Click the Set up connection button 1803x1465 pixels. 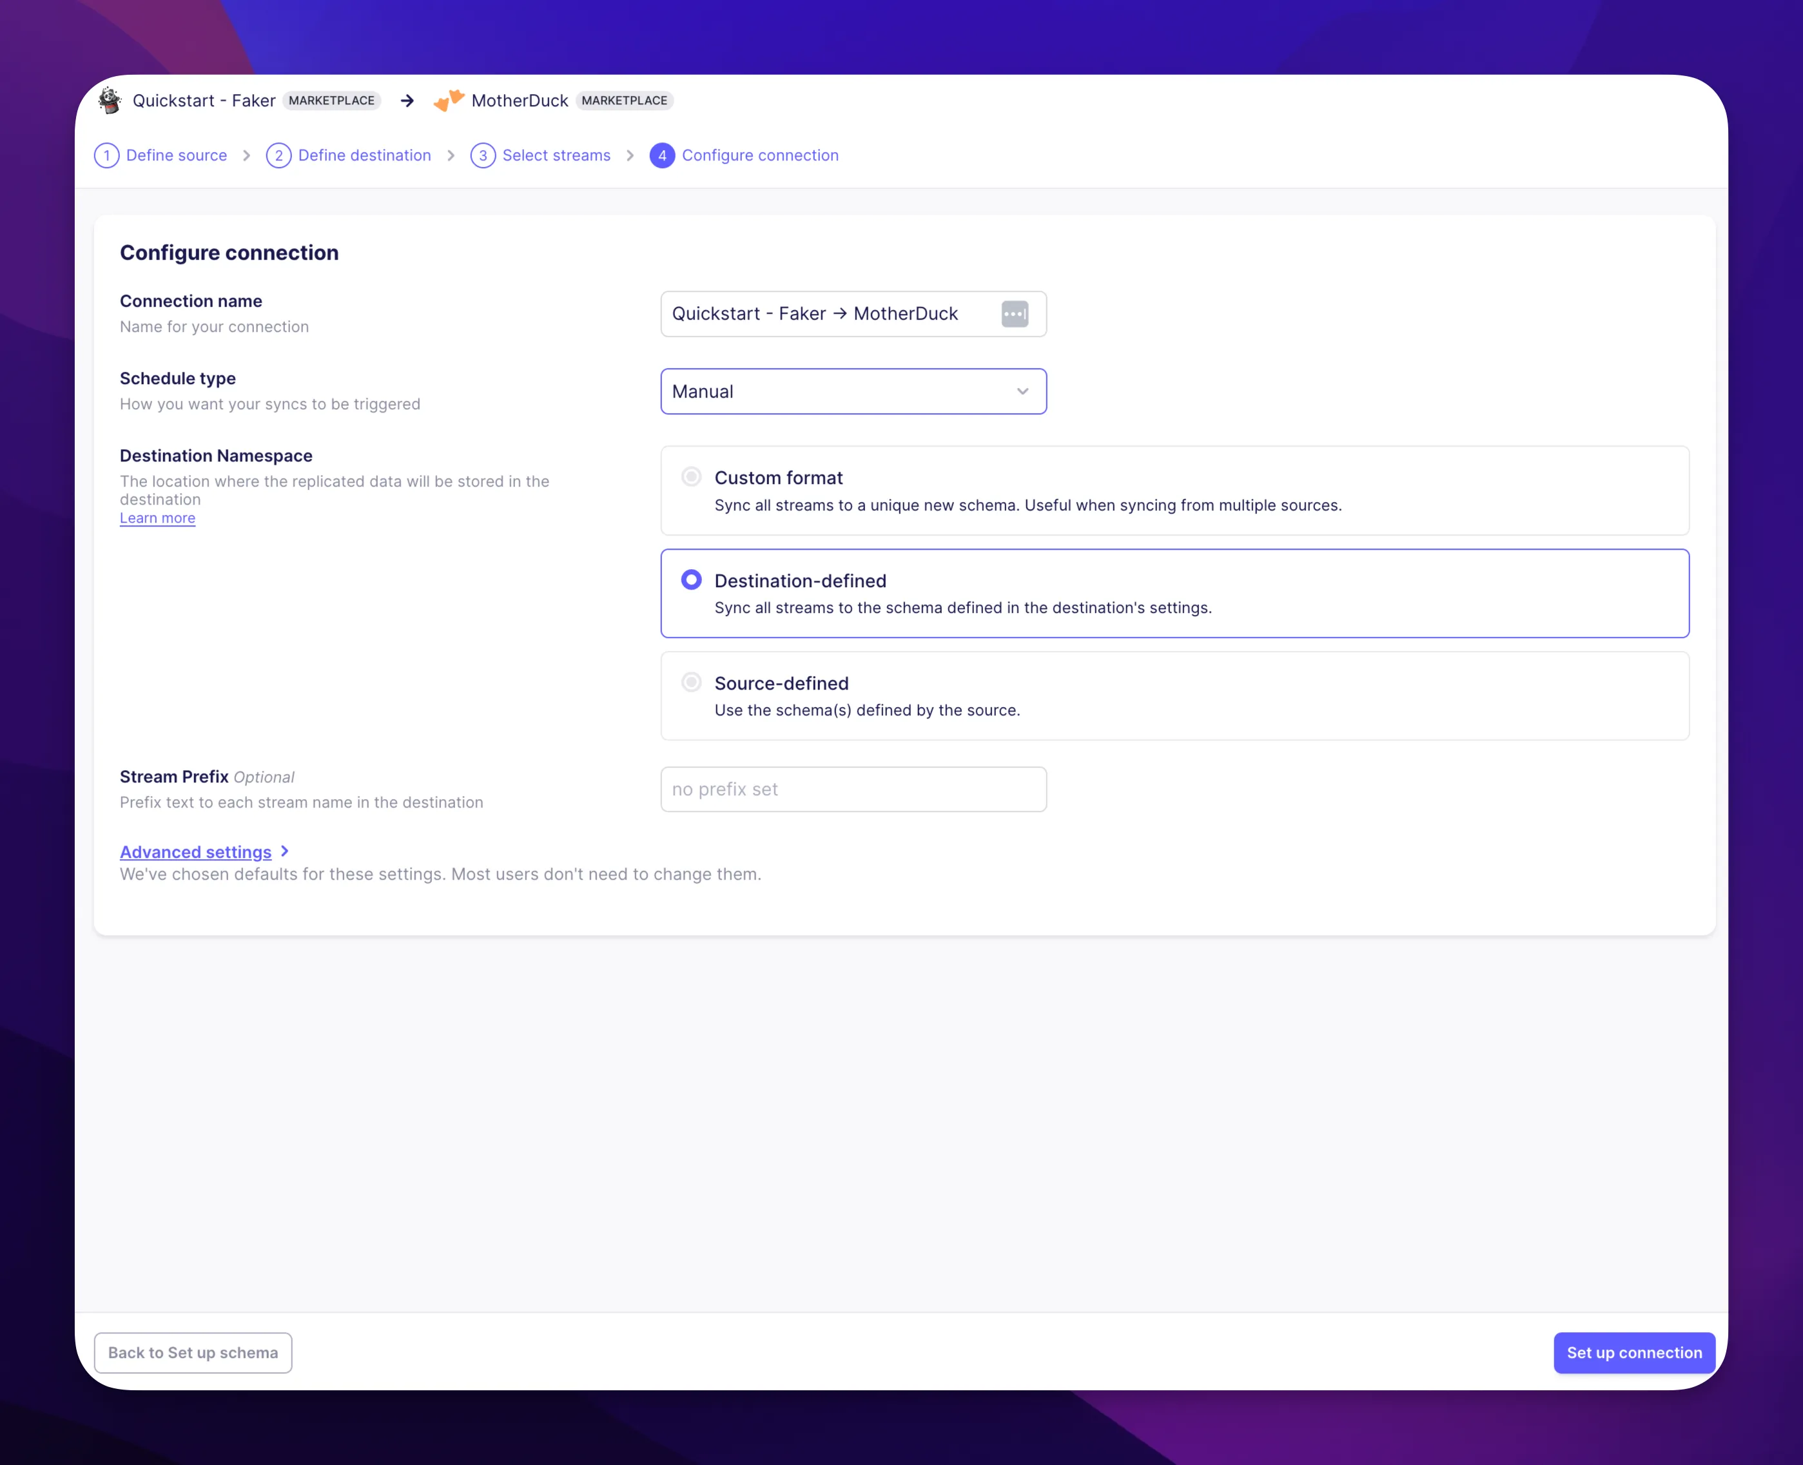click(x=1634, y=1353)
